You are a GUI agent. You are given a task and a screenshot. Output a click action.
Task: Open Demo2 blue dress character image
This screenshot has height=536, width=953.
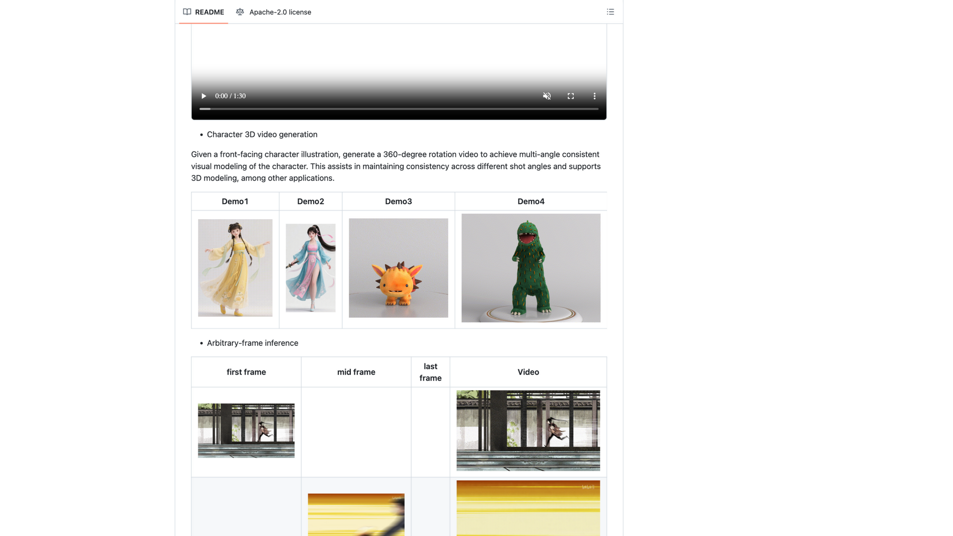click(311, 268)
